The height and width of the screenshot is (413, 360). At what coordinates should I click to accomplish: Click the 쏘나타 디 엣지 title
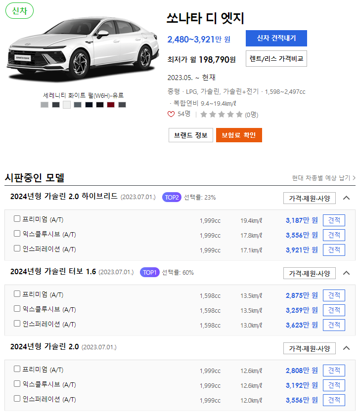click(x=205, y=18)
